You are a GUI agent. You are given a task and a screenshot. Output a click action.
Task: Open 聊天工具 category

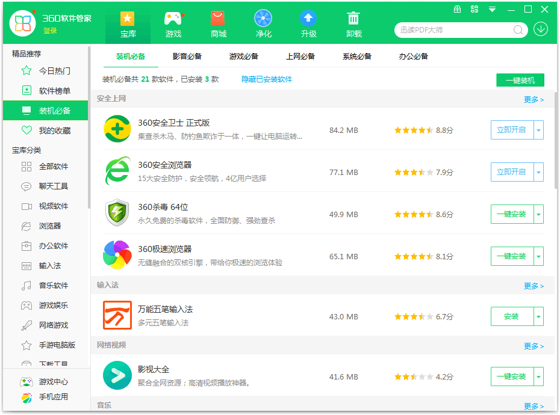tap(45, 186)
